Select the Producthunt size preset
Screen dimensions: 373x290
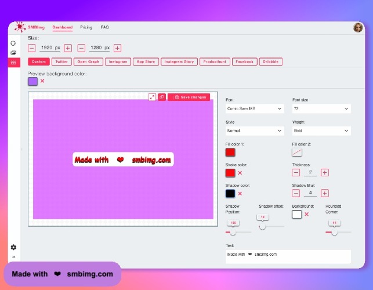click(215, 61)
